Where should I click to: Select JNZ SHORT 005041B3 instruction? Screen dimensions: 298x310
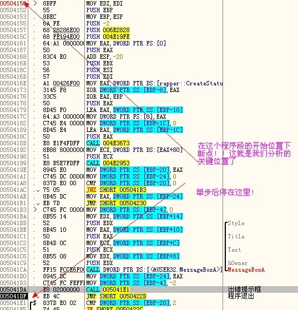[x=117, y=190]
